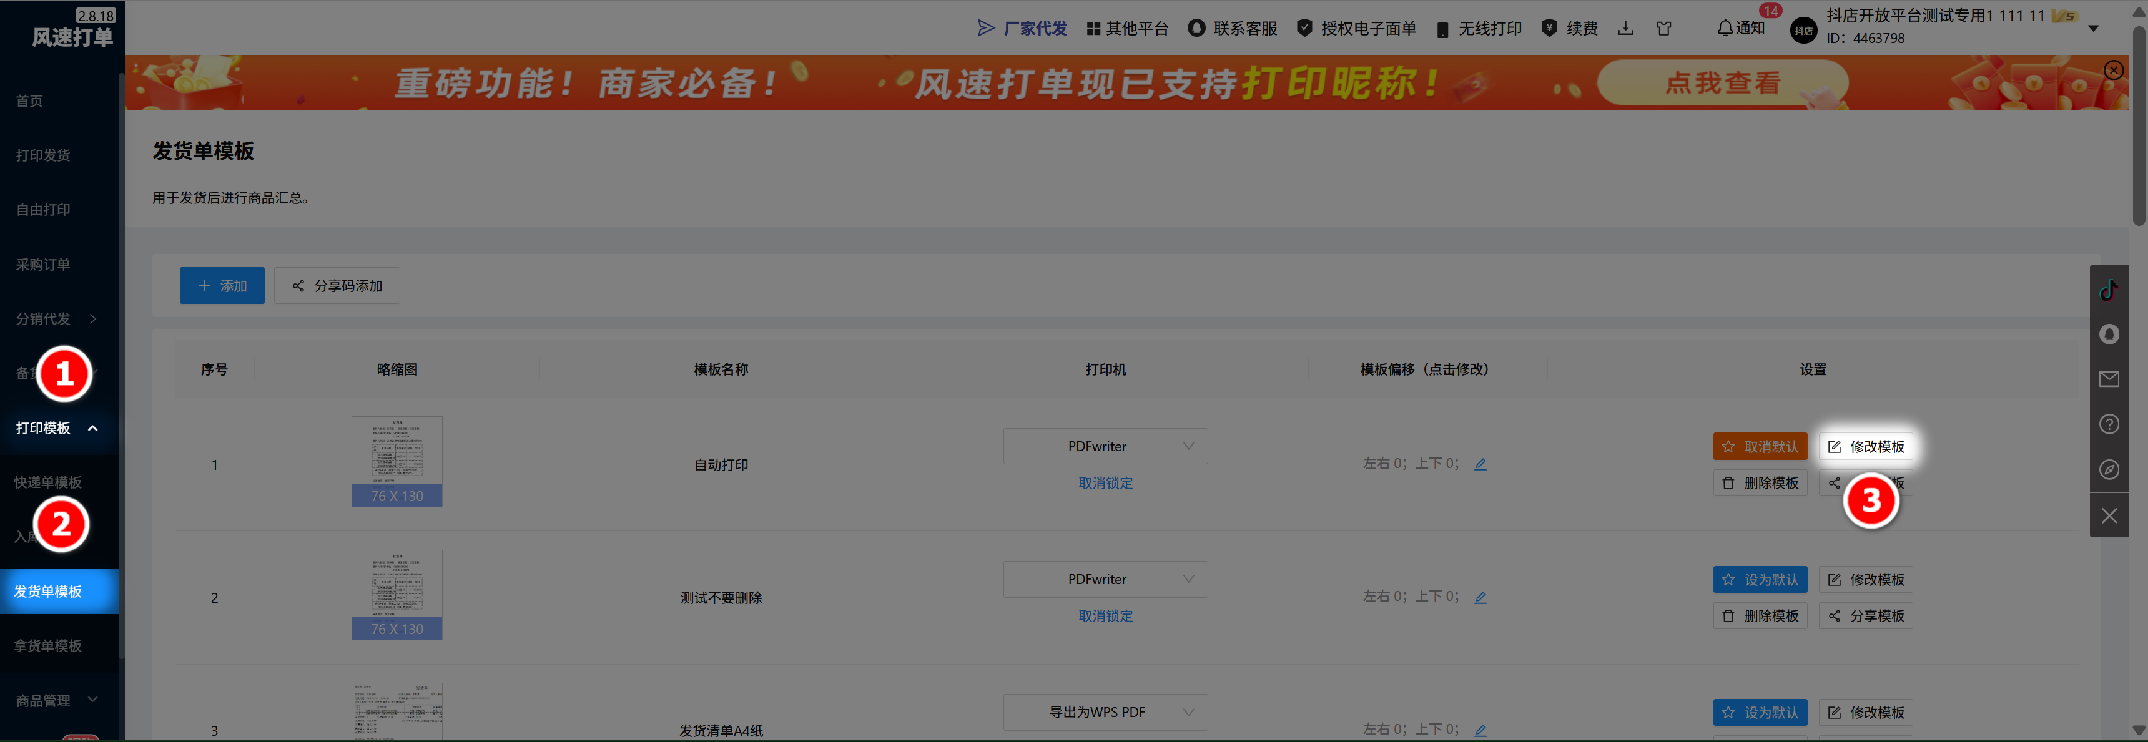
Task: Expand the account dropdown arrow
Action: coord(2093,28)
